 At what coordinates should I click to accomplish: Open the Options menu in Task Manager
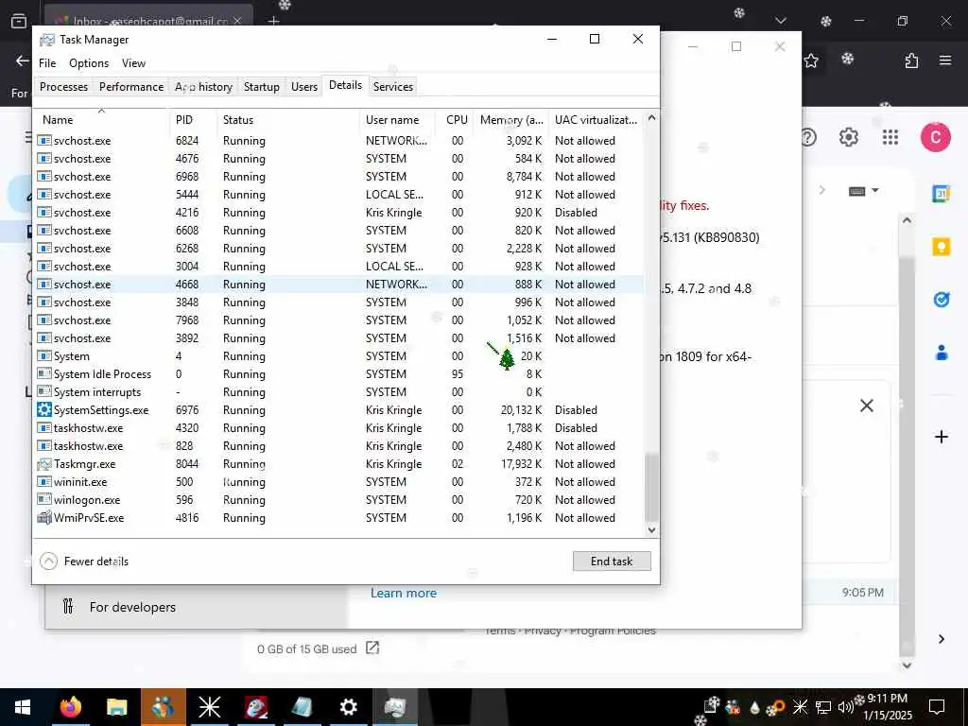click(x=89, y=63)
